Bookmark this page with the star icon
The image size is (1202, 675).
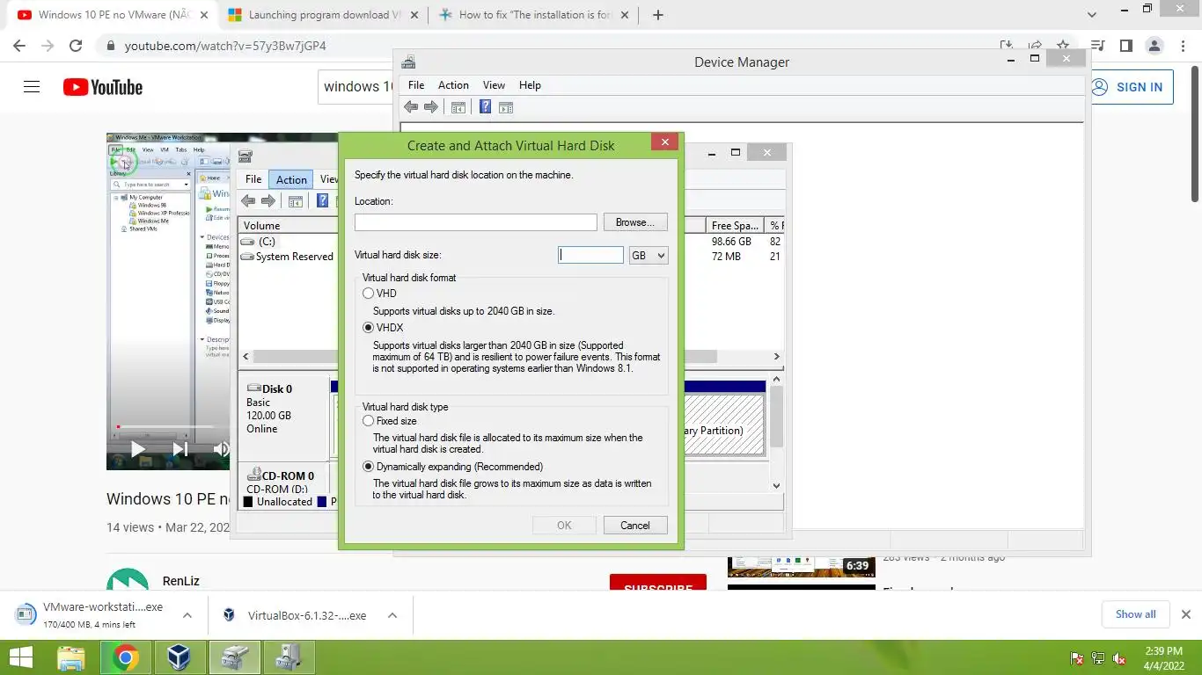tap(1063, 46)
